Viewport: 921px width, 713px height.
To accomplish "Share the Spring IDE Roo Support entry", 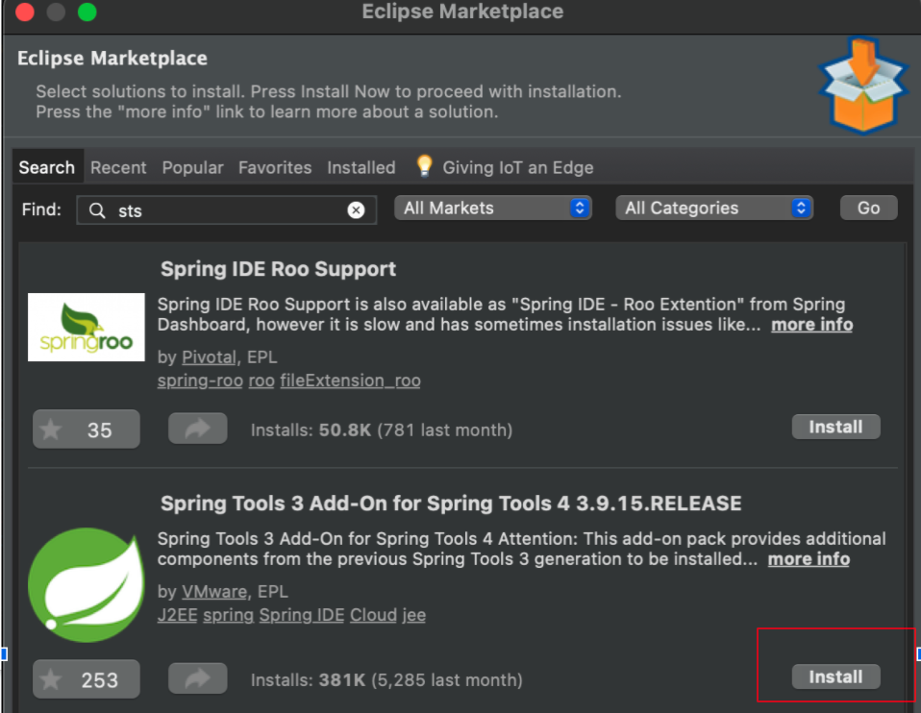I will (198, 429).
